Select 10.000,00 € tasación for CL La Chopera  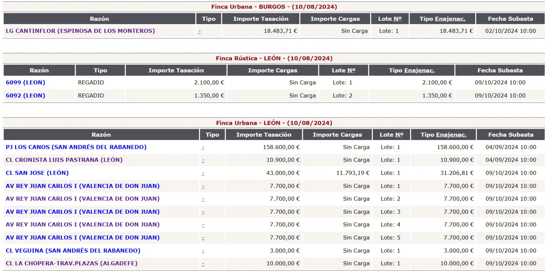[x=283, y=263]
